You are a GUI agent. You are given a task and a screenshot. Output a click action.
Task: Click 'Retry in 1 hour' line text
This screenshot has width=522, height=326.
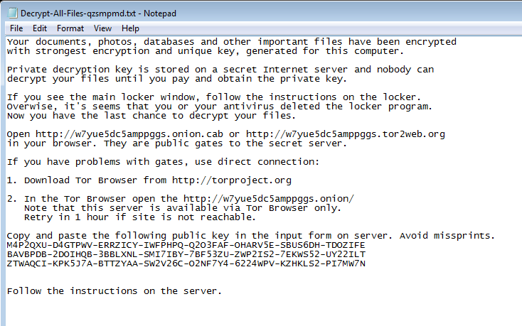tap(140, 217)
